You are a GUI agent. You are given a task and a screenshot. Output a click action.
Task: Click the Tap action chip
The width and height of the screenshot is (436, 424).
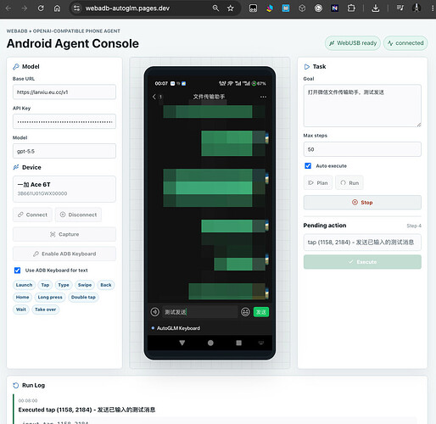45,285
